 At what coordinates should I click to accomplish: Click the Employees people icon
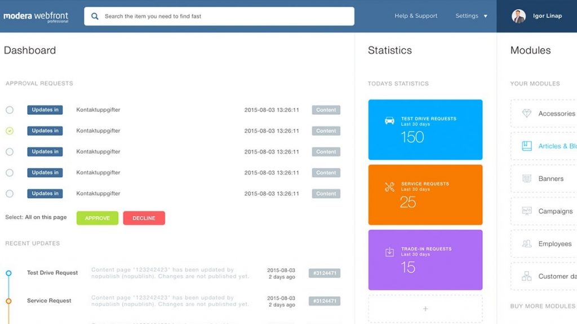[527, 244]
